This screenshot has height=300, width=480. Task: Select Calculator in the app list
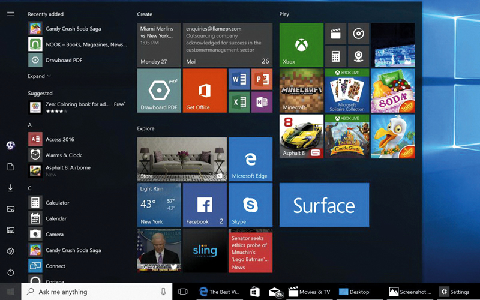coord(57,203)
